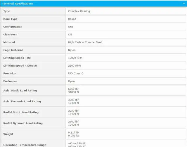This screenshot has height=147, width=187.
Task: Click the Axial Dynamic Load Rating label
Action: tap(22, 101)
